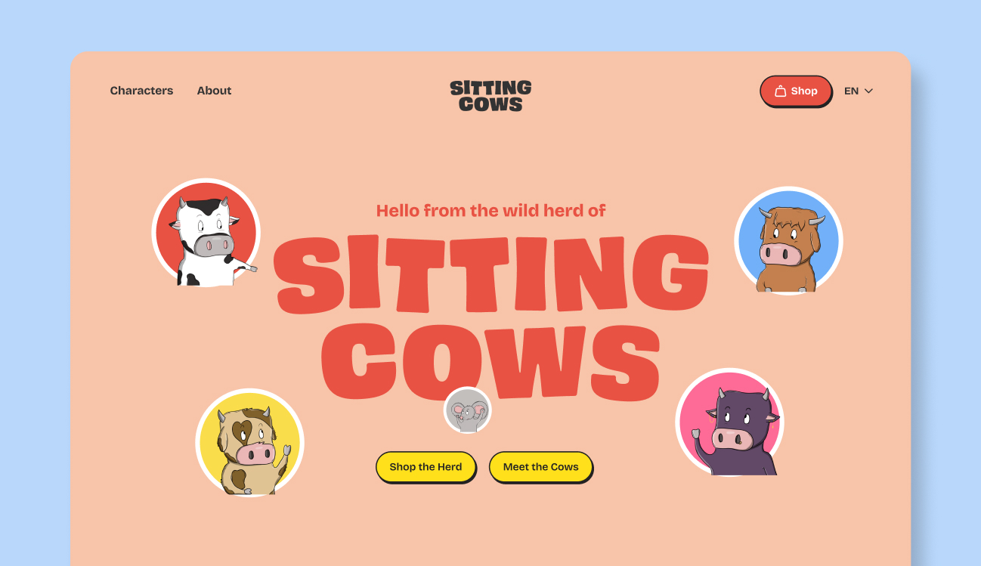Image resolution: width=981 pixels, height=566 pixels.
Task: Open the Characters menu item
Action: [141, 91]
